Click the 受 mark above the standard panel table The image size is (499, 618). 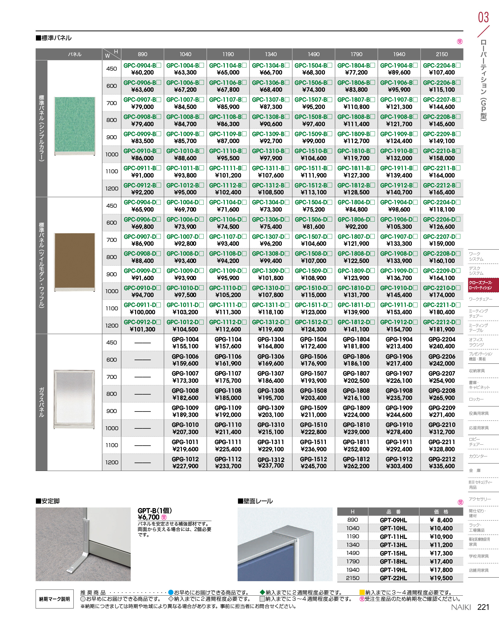pos(460,42)
